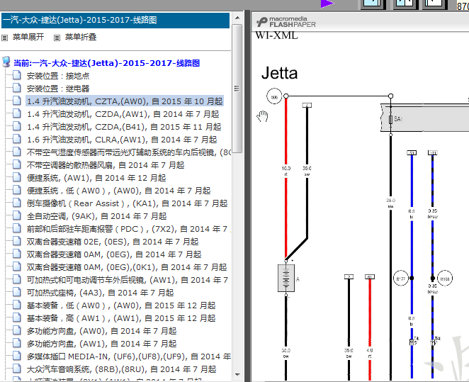
Task: Open root node 当前:一汽-大众-捷达(Jetta)-2015-2017-线路图
Action: 106,63
